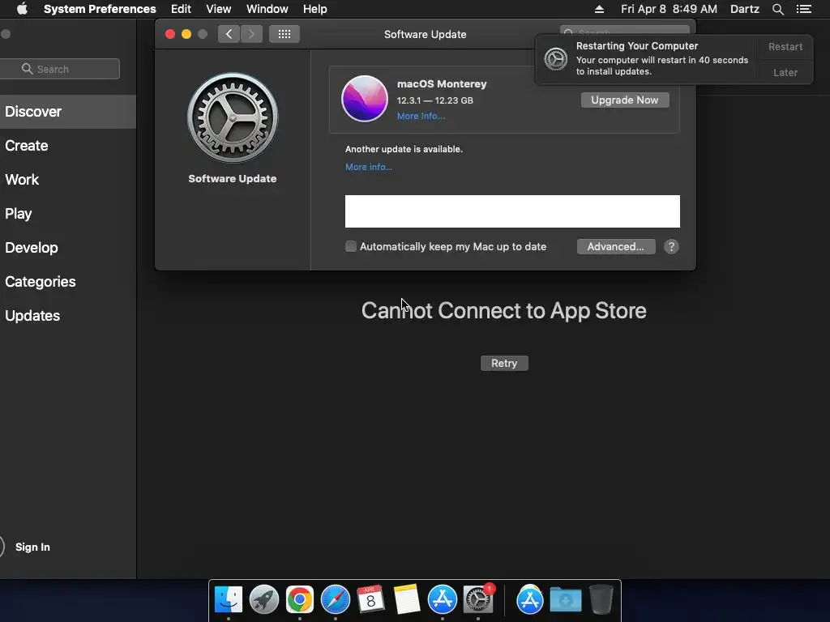The height and width of the screenshot is (622, 830).
Task: Open the Help menu
Action: (315, 9)
